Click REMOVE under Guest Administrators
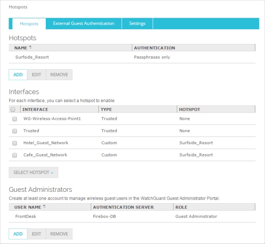This screenshot has height=244, width=265. [x=59, y=234]
